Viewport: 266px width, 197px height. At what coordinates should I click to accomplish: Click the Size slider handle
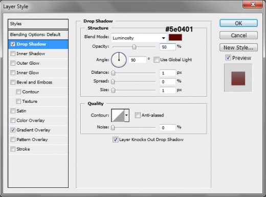tap(113, 90)
